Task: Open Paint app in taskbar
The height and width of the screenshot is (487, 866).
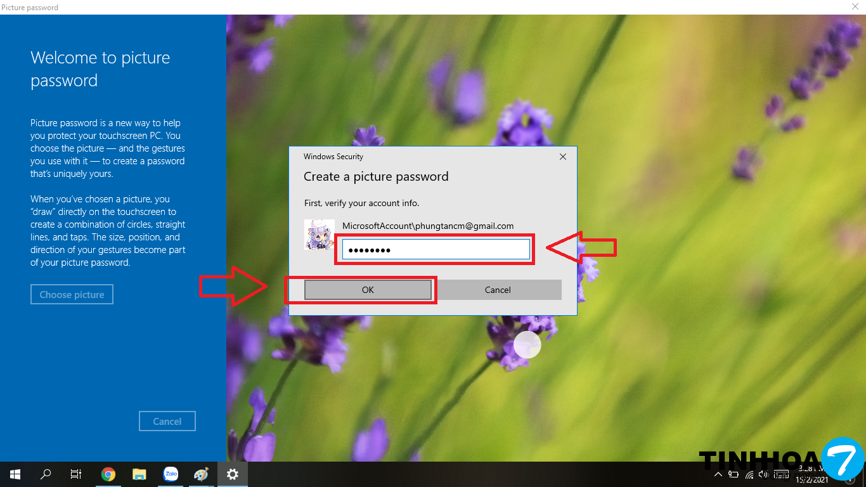Action: (201, 474)
